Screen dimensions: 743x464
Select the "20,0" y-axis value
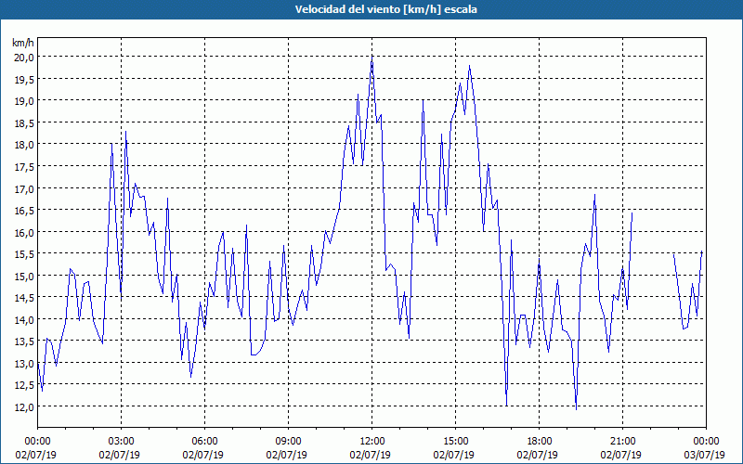(25, 58)
